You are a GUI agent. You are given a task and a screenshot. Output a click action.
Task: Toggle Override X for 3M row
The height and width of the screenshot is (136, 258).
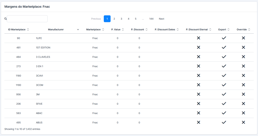pos(243,94)
